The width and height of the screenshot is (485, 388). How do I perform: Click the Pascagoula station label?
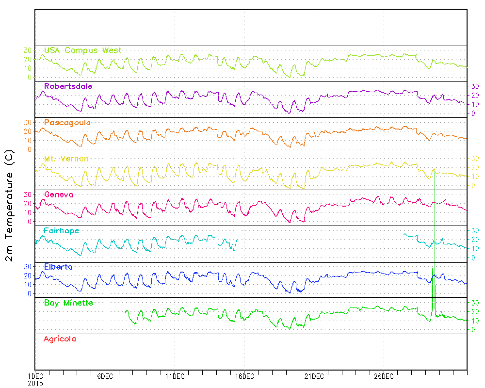tap(67, 123)
